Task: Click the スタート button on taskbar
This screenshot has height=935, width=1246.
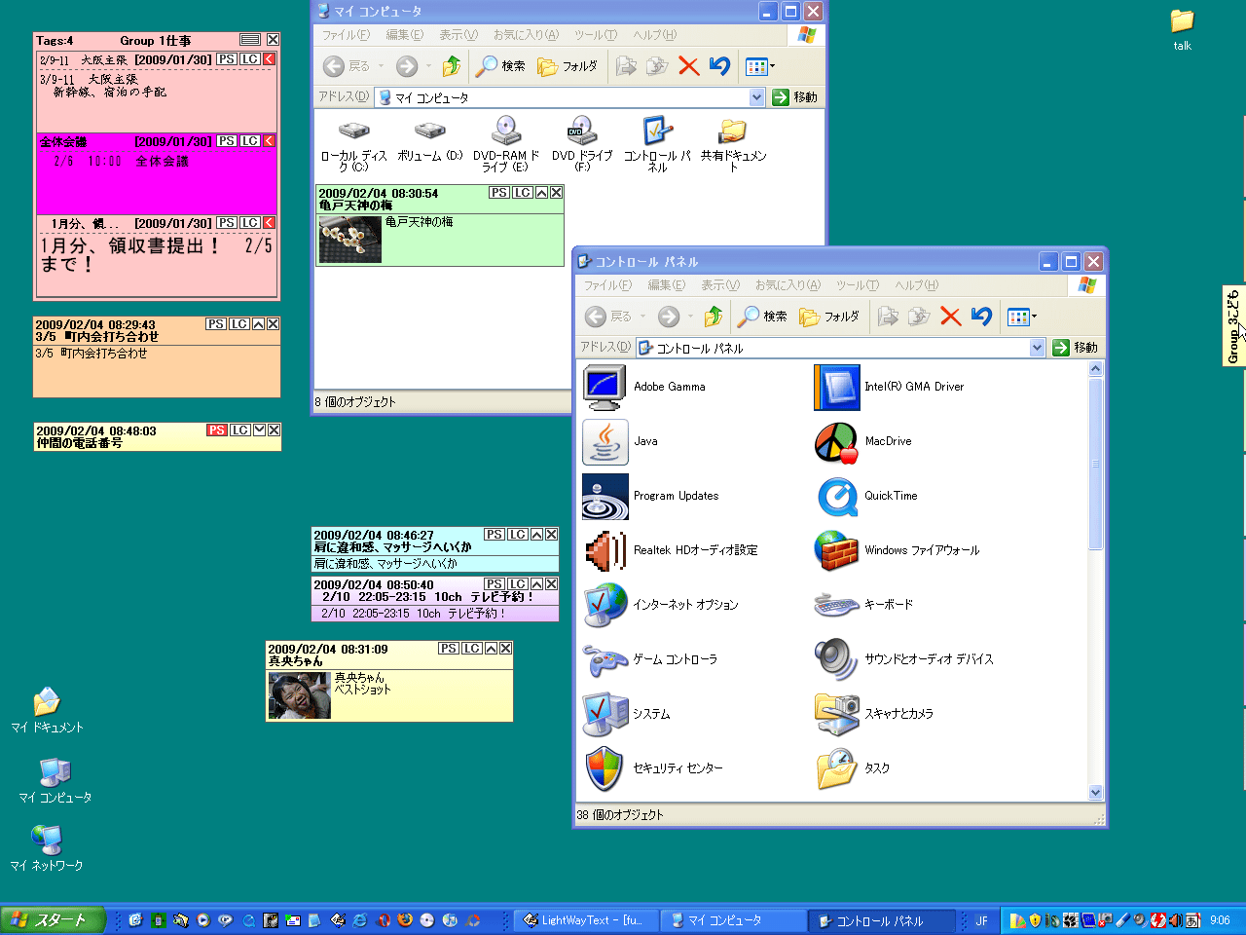Action: [x=53, y=920]
